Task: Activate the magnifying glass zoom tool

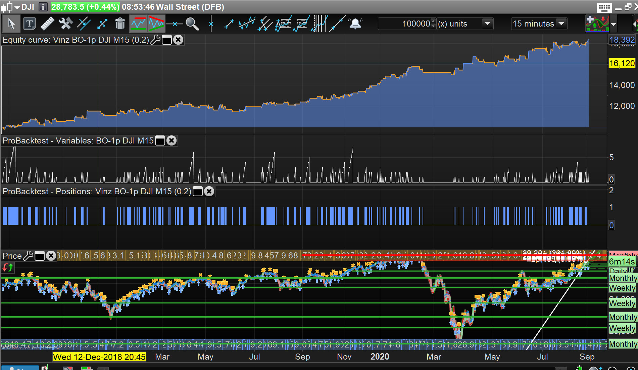Action: pos(192,24)
